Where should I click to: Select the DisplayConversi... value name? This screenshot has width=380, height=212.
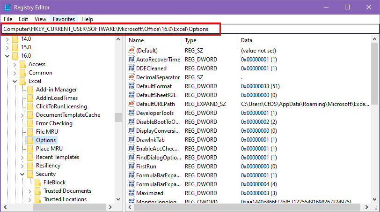(158, 131)
